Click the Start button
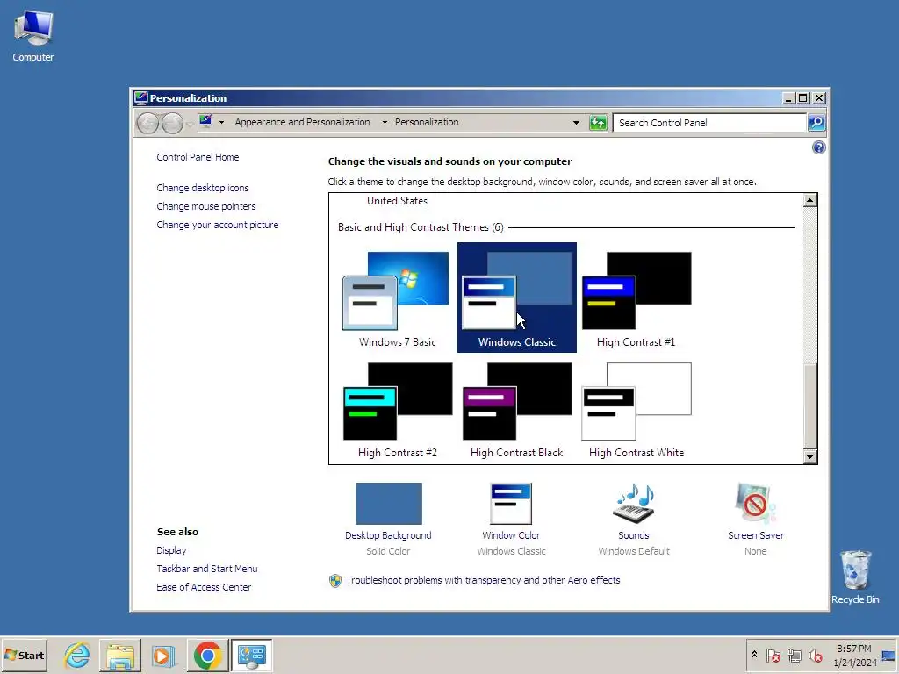 [25, 655]
